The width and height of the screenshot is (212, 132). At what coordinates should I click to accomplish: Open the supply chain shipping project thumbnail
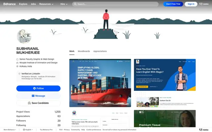100,83
